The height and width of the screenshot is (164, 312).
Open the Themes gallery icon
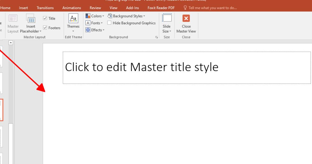(73, 18)
